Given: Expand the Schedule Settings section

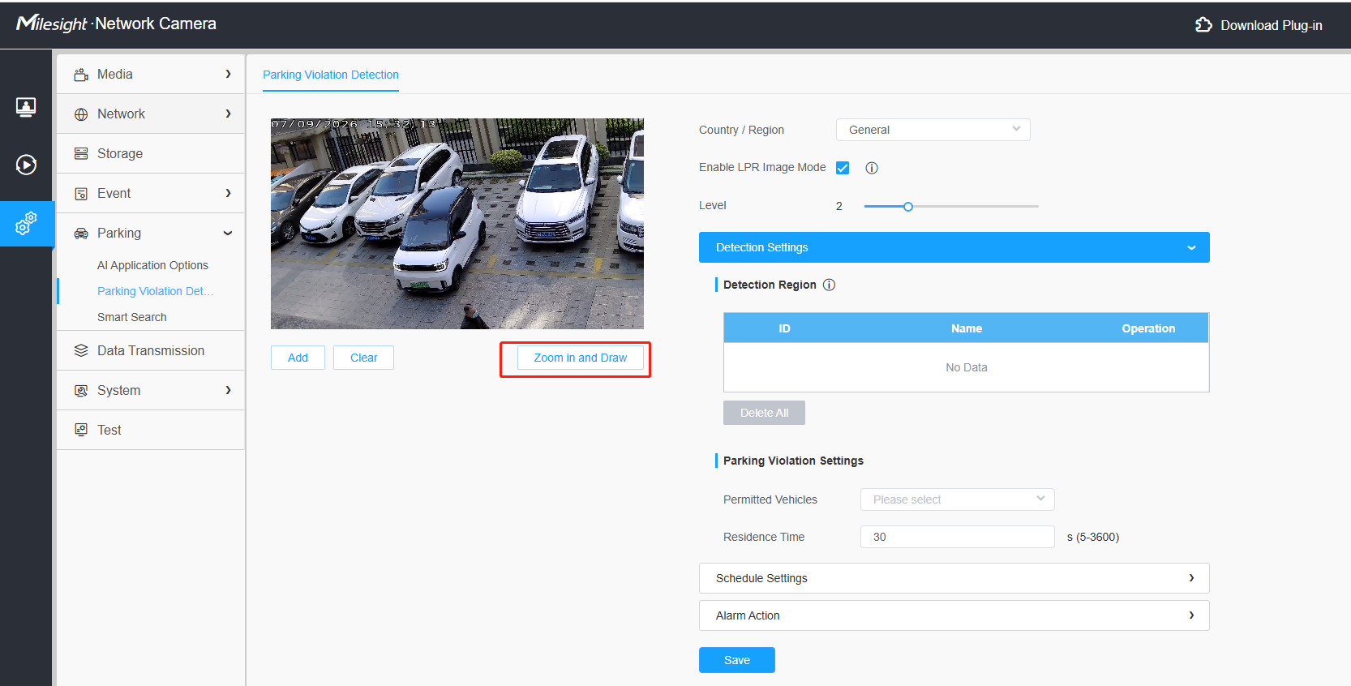Looking at the screenshot, I should point(954,578).
